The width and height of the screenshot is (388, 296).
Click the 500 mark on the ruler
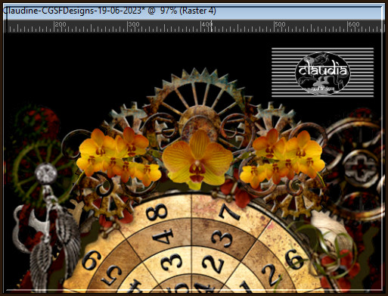tap(280, 24)
